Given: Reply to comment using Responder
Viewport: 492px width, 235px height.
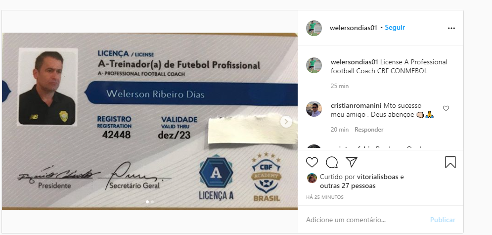Looking at the screenshot, I should click(x=369, y=130).
